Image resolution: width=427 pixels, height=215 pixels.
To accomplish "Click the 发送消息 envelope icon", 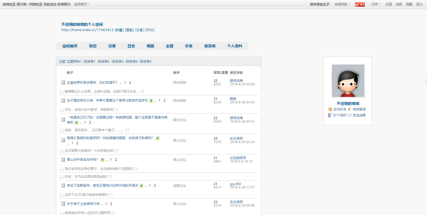I will coord(349,115).
